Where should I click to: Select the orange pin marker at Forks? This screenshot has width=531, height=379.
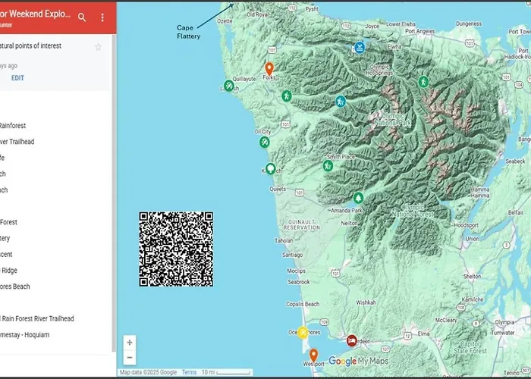(269, 69)
